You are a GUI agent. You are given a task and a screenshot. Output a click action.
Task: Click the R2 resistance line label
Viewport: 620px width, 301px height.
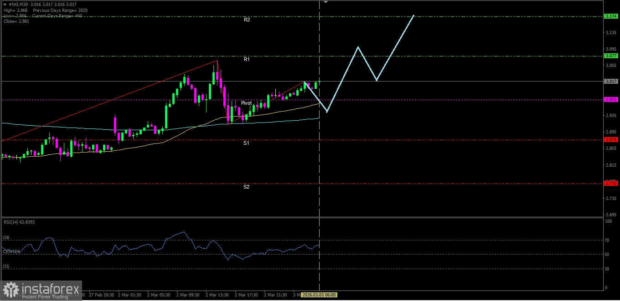247,20
